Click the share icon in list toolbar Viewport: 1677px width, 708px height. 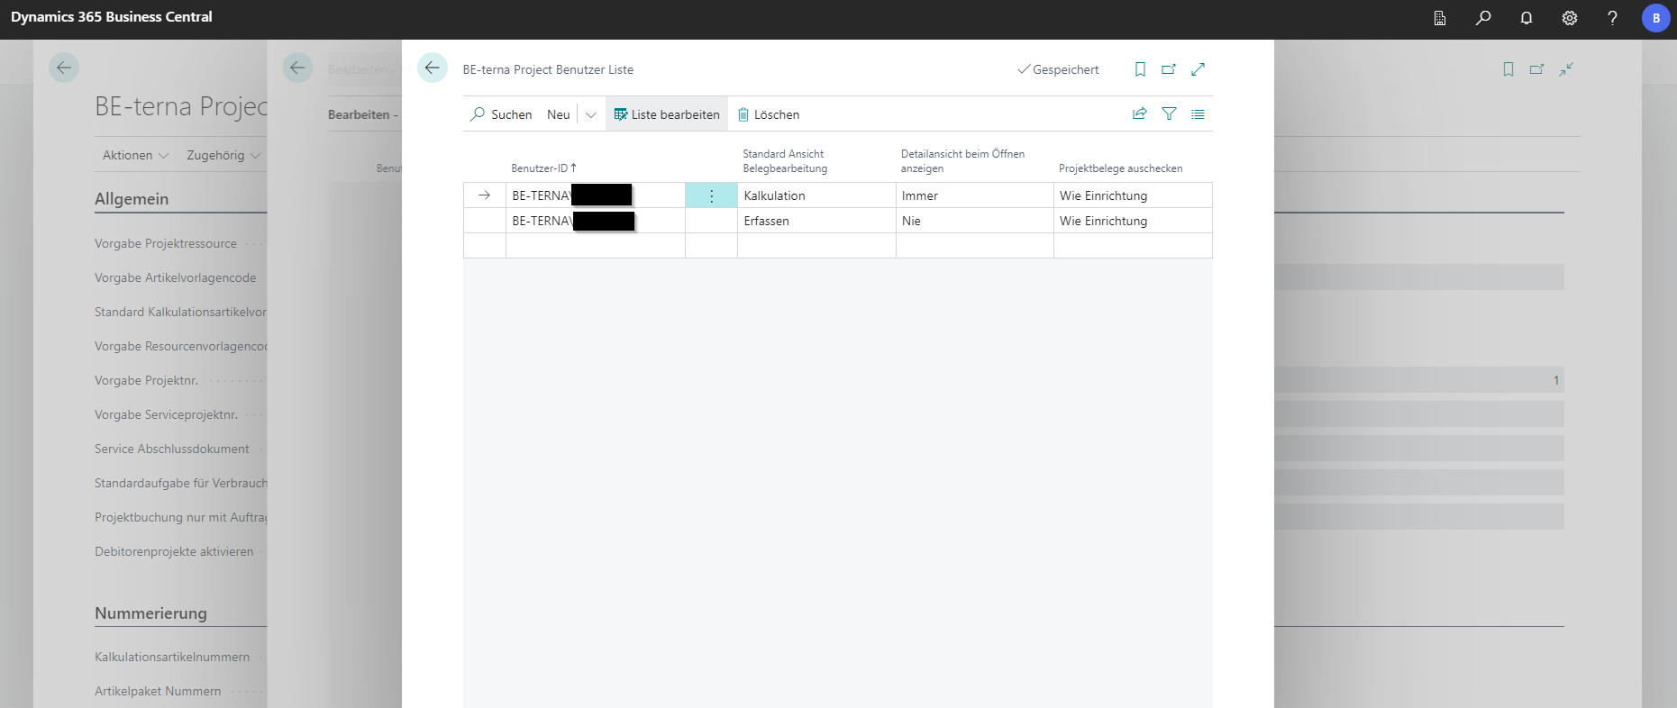pyautogui.click(x=1140, y=113)
